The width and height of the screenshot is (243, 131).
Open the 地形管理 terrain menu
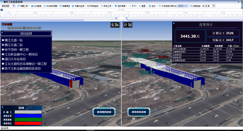120,6
